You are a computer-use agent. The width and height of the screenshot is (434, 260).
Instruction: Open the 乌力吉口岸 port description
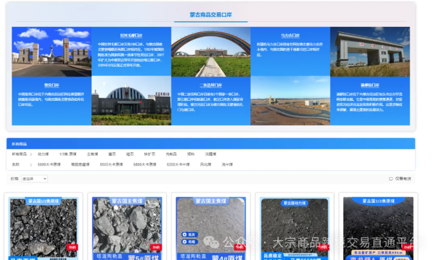pyautogui.click(x=290, y=51)
